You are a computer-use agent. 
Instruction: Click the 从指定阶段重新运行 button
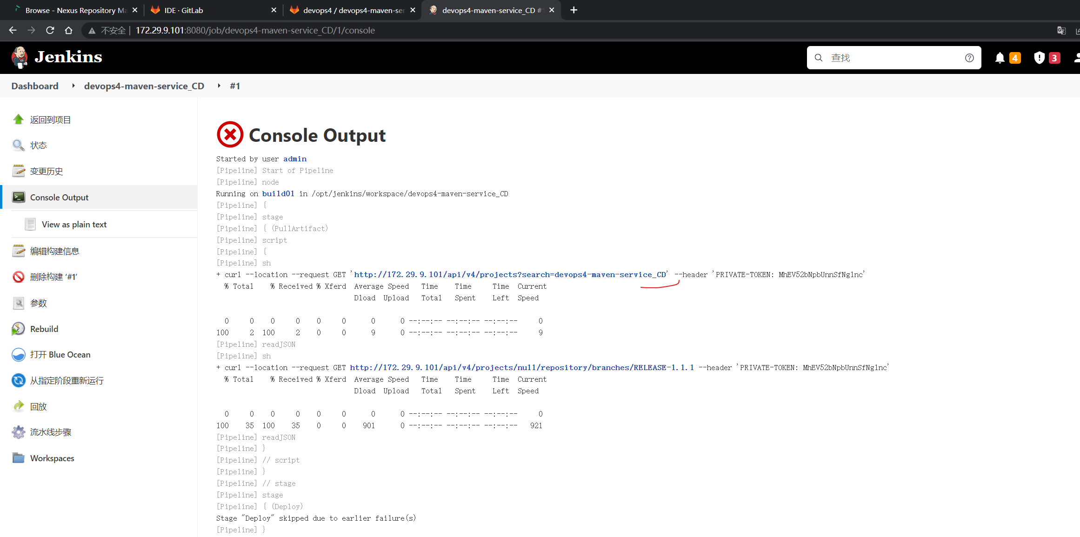click(68, 380)
